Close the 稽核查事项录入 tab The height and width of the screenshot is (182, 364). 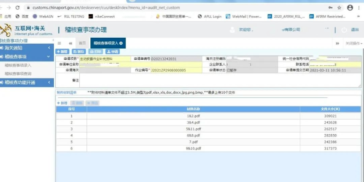(x=121, y=43)
